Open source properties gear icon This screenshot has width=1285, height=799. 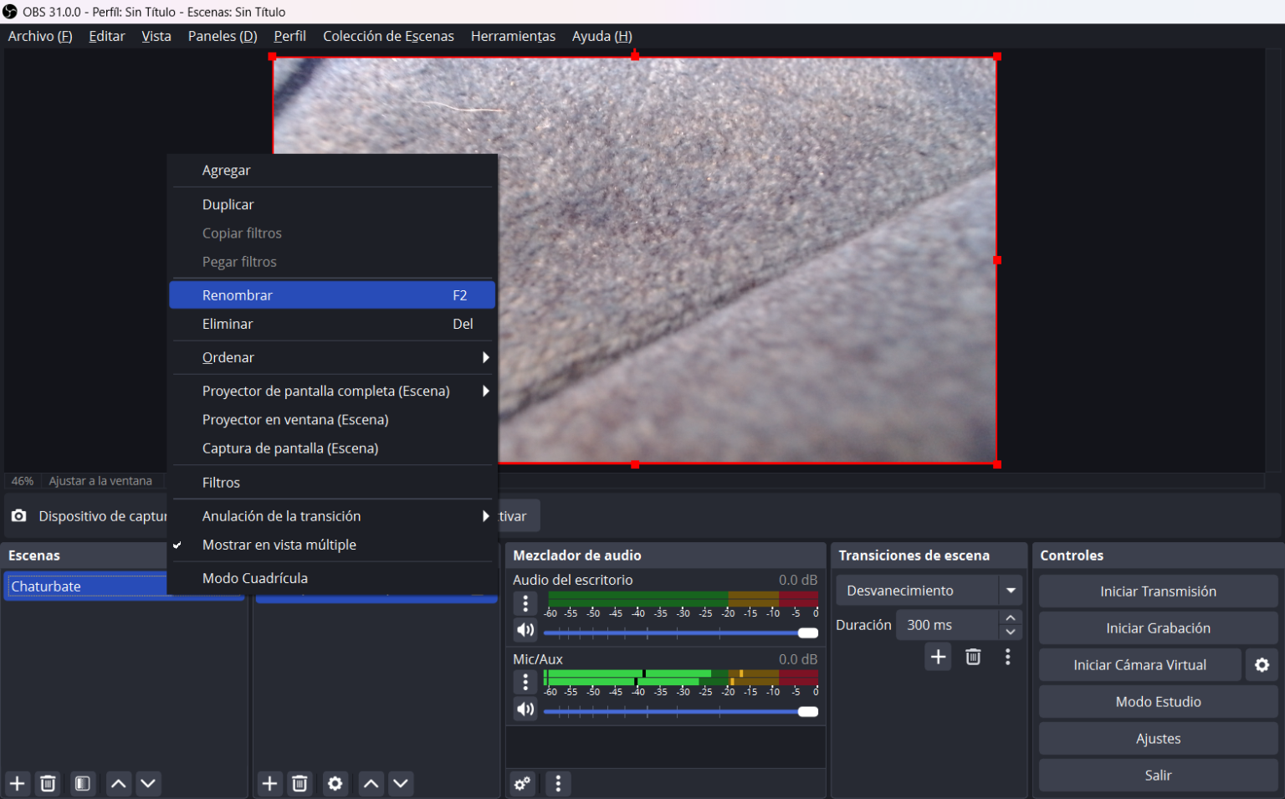(x=335, y=783)
